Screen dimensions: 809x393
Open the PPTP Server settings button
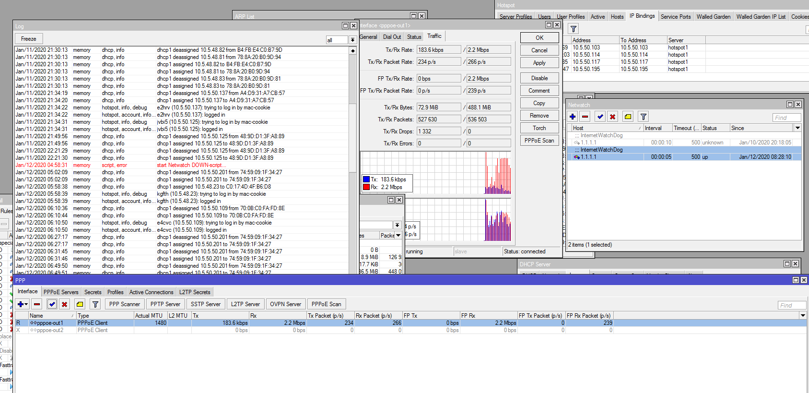click(165, 304)
